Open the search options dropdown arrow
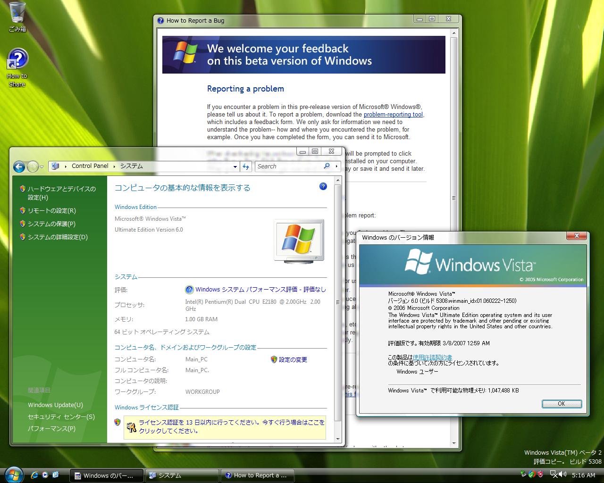 [336, 166]
